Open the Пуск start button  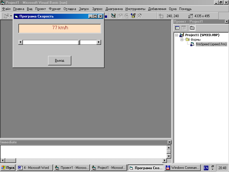point(8,168)
